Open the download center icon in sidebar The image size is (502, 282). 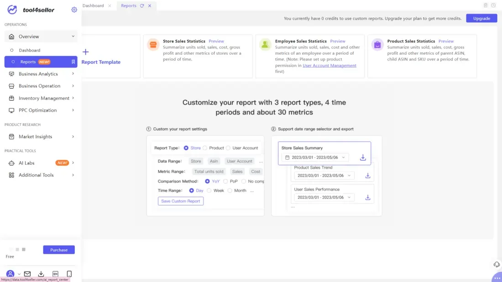[41, 274]
